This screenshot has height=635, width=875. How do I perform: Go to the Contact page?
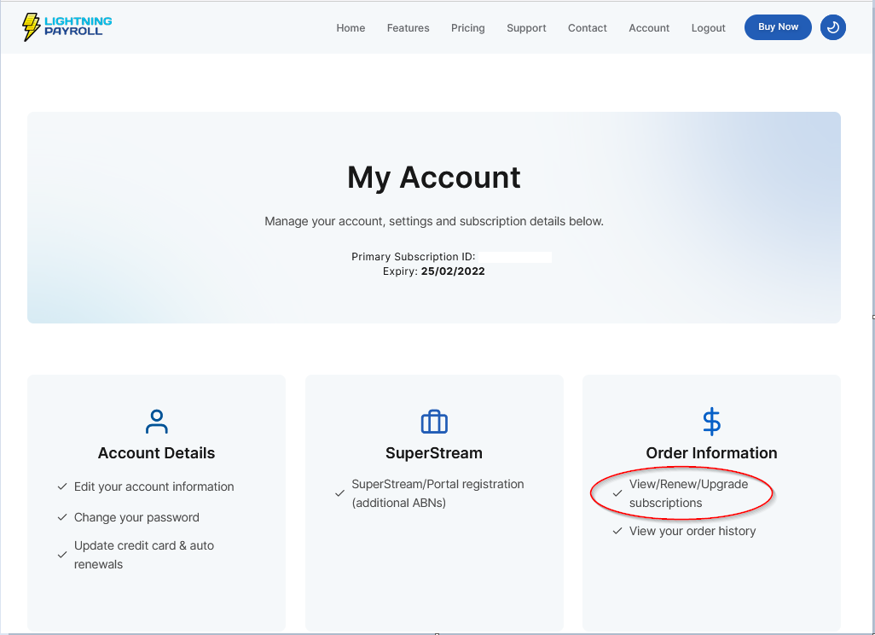point(587,28)
